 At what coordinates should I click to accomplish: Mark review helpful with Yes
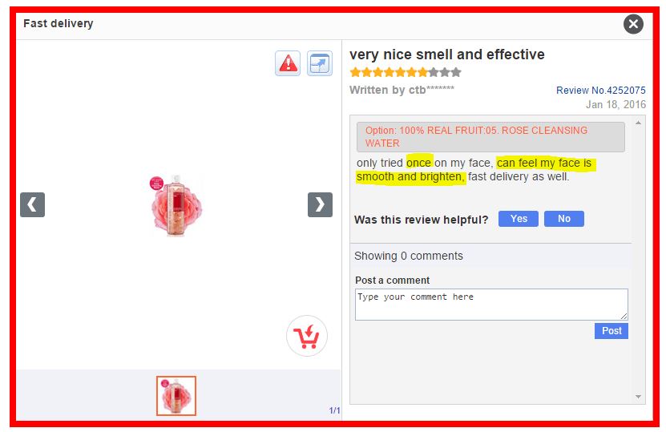(519, 219)
